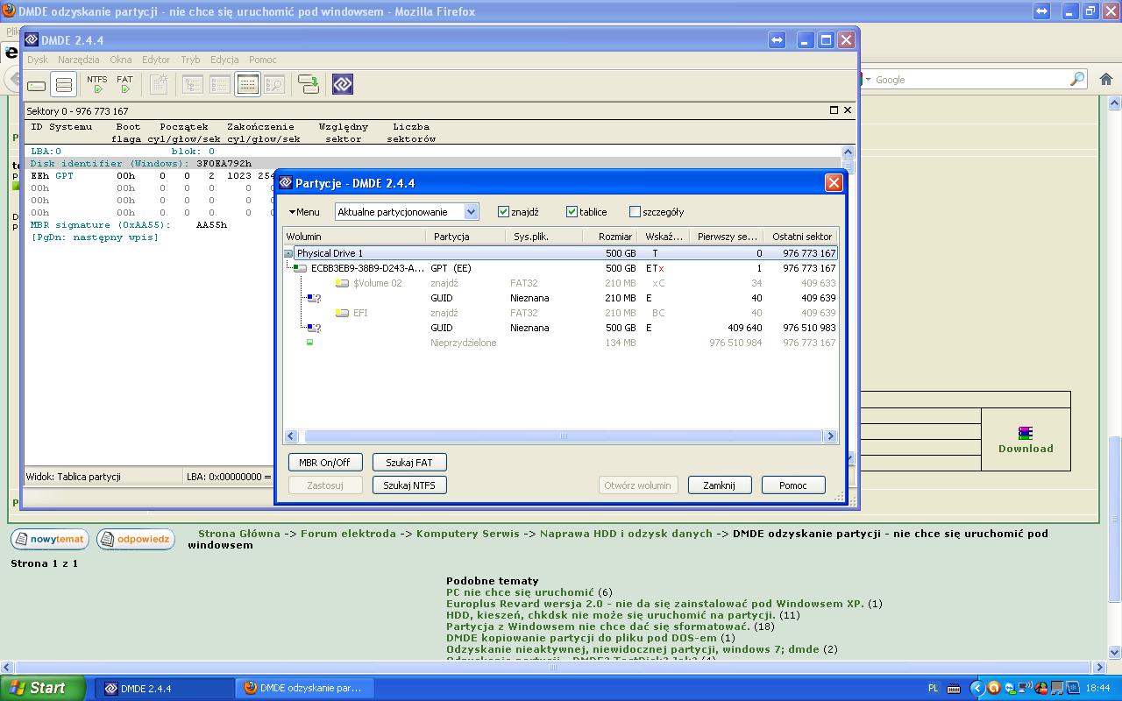Click the greyed new document toolbar icon
Screen dimensions: 1122x701
[x=159, y=84]
